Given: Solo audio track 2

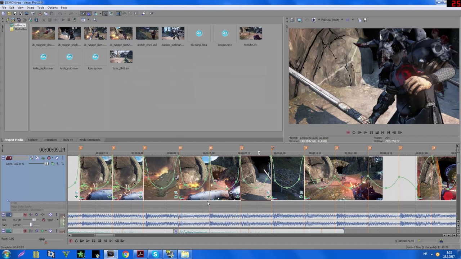Looking at the screenshot, I should [56, 215].
